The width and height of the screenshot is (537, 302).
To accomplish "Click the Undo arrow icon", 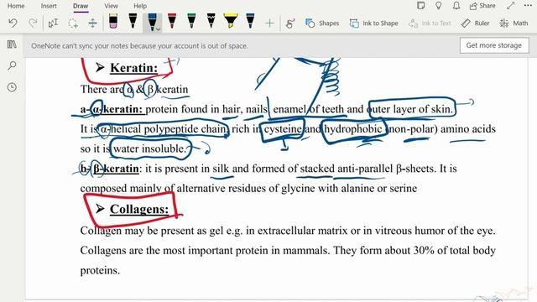I will (x=13, y=23).
